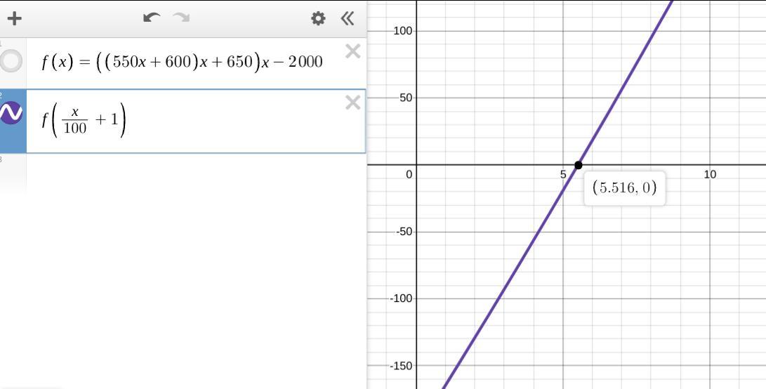The image size is (766, 389).
Task: Edit the f(x/100 + 1) expression
Action: (84, 120)
